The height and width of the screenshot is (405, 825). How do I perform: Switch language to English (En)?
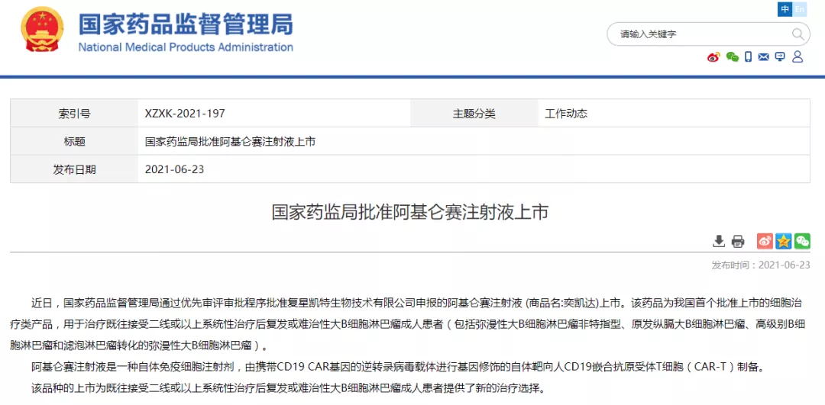(x=800, y=9)
